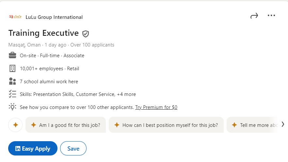Click the Easy Apply button
This screenshot has height=162, width=288.
(x=33, y=148)
